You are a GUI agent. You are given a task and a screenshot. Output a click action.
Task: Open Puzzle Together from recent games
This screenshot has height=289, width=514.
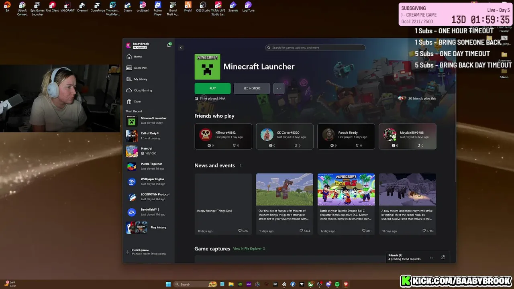[x=149, y=166]
